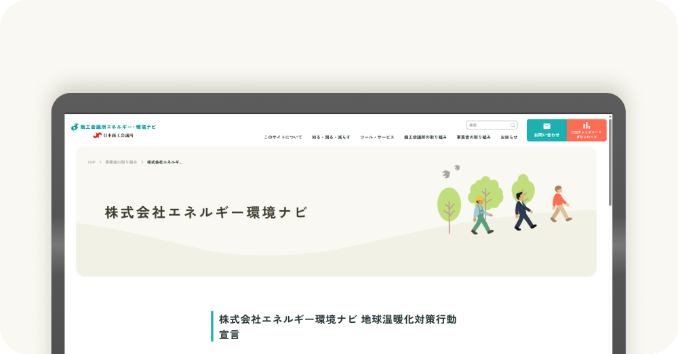Click the 商工会議所エネルギー・環境ナビ site logo
Image resolution: width=678 pixels, height=354 pixels.
tap(113, 127)
